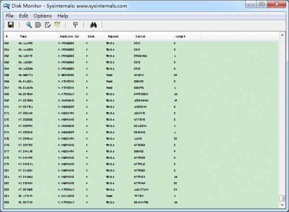The width and height of the screenshot is (289, 212).
Task: Click the history depth toolbar icon
Action: click(75, 25)
